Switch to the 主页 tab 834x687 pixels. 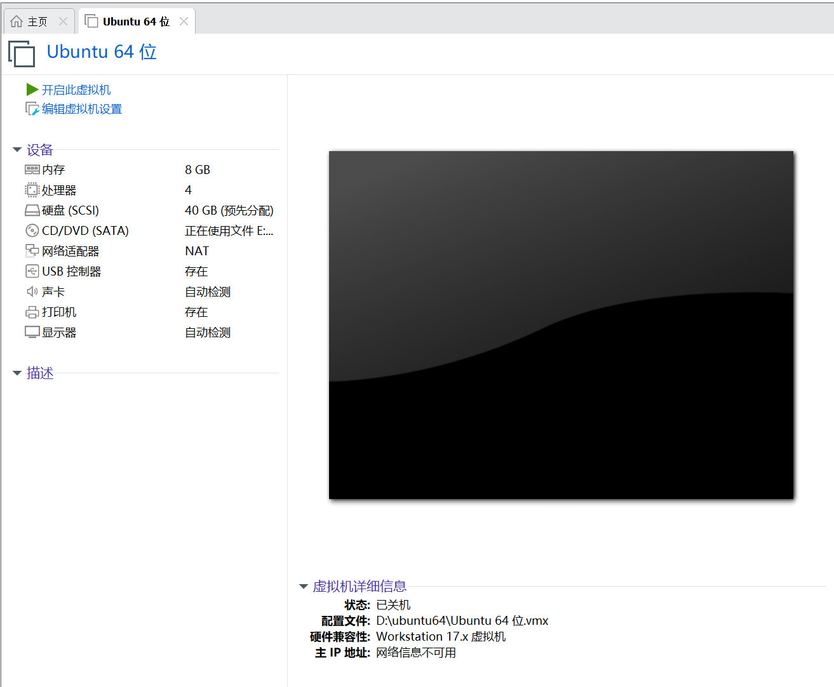point(39,22)
